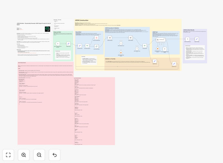Select the braces parser sub-node under the validator agent

137,49
